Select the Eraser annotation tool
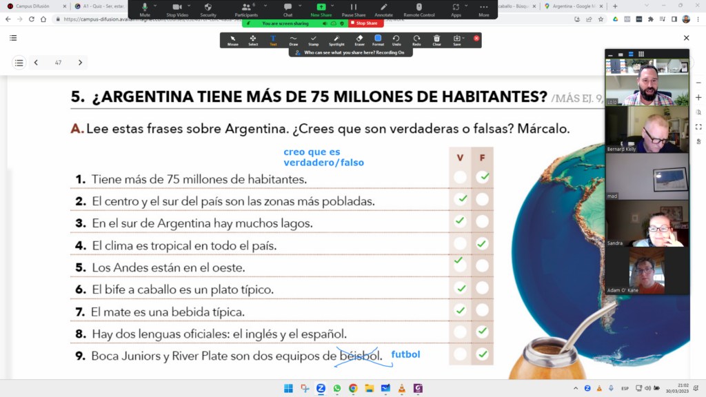 click(359, 41)
